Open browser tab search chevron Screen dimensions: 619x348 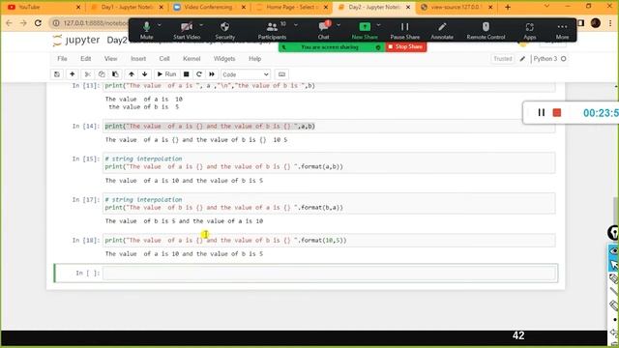[x=546, y=7]
